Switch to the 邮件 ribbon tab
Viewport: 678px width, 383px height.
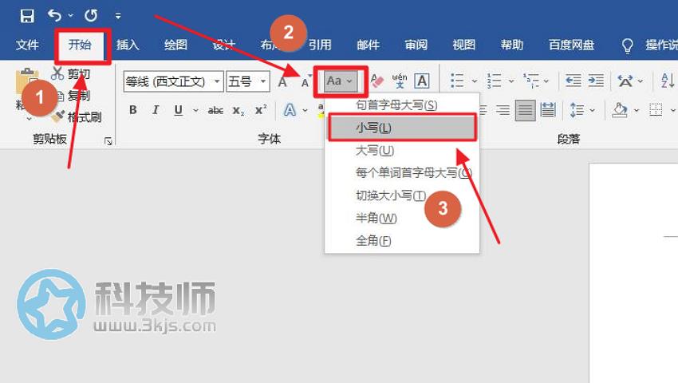tap(368, 45)
